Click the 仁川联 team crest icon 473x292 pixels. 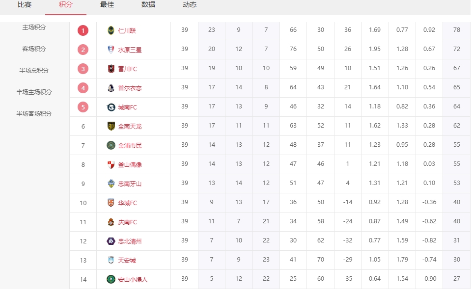click(x=111, y=30)
